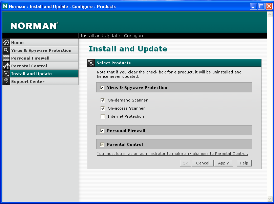This screenshot has height=204, width=274.
Task: Click the Home house icon in sidebar
Action: [6, 43]
